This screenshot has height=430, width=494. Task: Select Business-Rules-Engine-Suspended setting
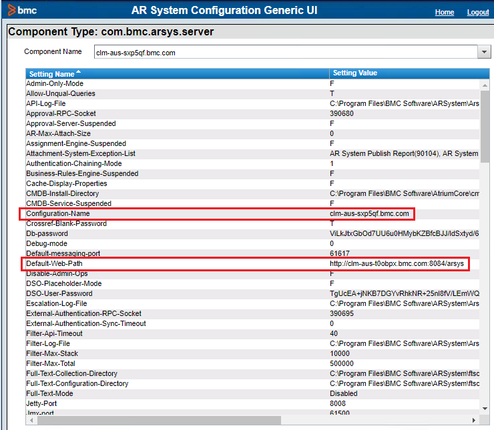(82, 173)
